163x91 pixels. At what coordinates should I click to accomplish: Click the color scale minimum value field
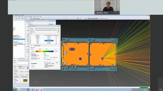tap(33, 51)
